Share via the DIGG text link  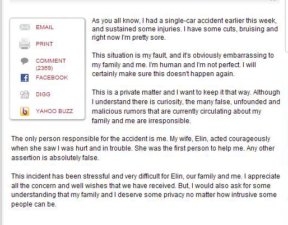(43, 95)
